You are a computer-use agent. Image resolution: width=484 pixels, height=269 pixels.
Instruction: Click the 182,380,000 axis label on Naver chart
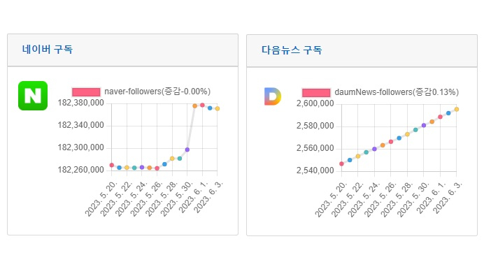point(81,103)
